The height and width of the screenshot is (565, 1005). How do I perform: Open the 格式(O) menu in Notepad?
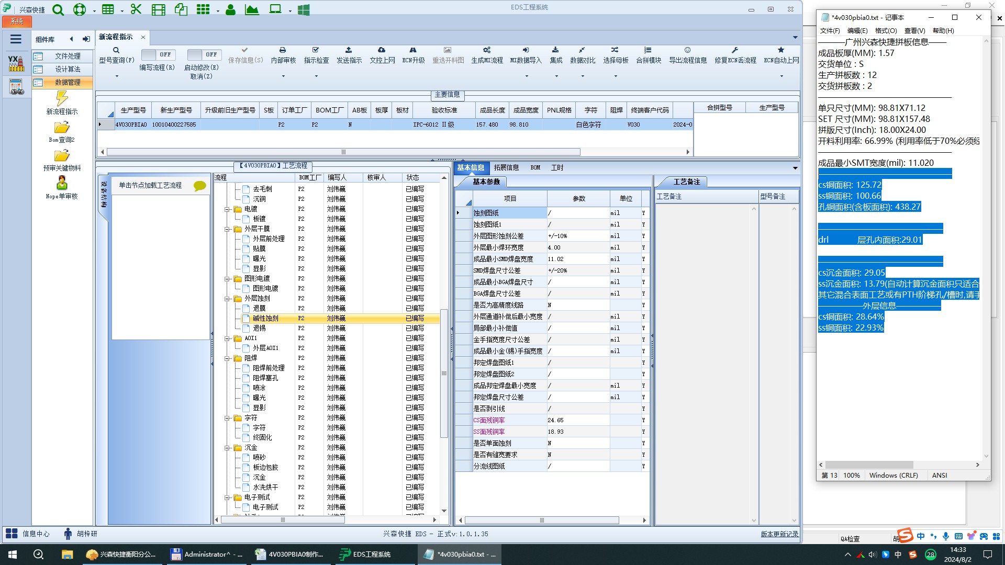(x=886, y=31)
